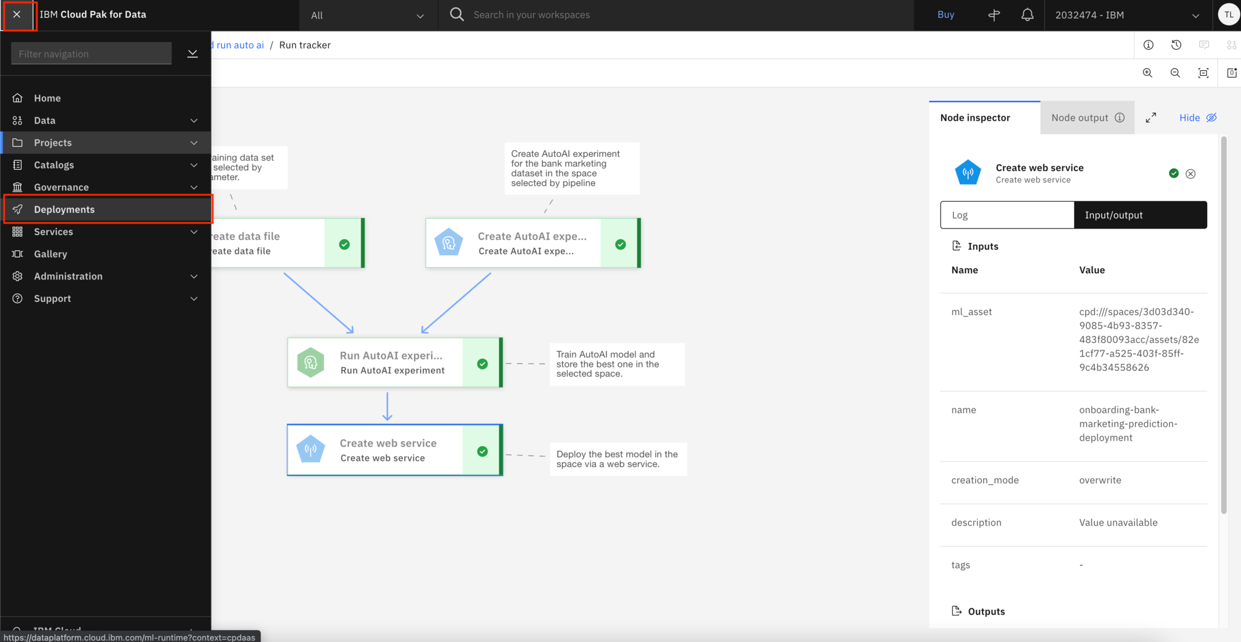Click the Outputs section heading

click(986, 611)
